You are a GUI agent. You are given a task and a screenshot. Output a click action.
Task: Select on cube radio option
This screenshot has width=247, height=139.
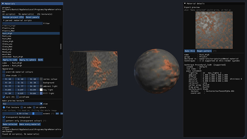(x=22, y=107)
